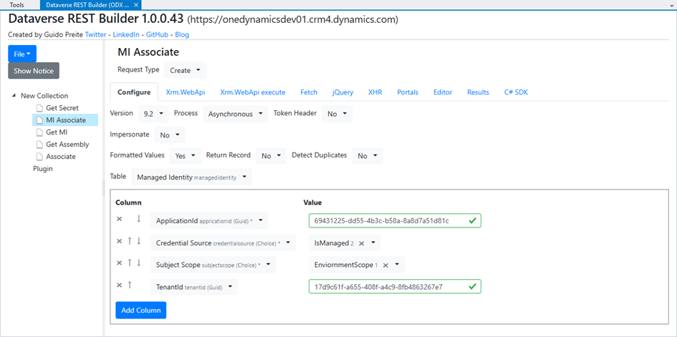Switch to the Editor tab
The width and height of the screenshot is (677, 337).
pyautogui.click(x=443, y=92)
